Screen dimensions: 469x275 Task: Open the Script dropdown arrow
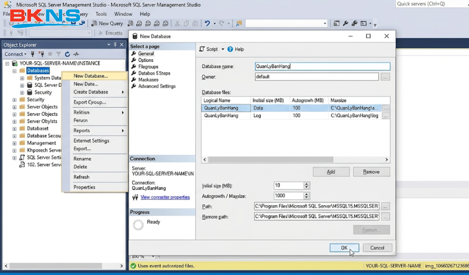tap(223, 49)
